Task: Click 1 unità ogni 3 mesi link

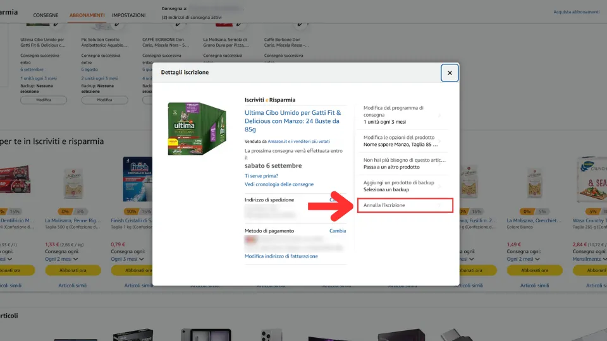Action: (39, 78)
